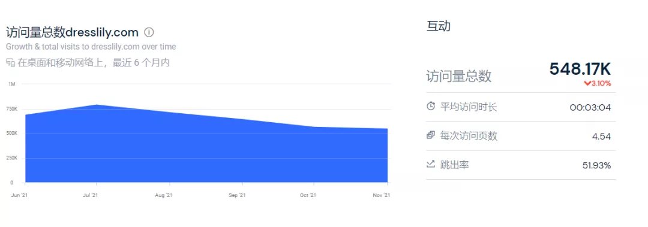Click the bounce rate chart icon
648x227 pixels.
431,164
